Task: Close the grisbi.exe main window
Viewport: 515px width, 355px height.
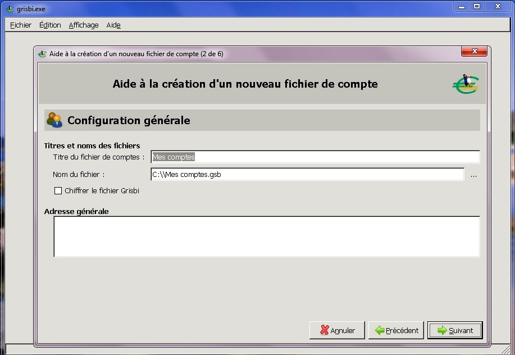Action: pyautogui.click(x=498, y=7)
